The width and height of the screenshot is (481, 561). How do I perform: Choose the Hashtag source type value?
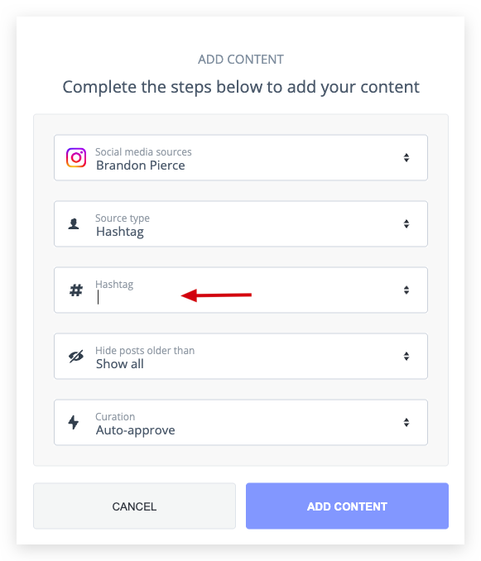tap(120, 233)
